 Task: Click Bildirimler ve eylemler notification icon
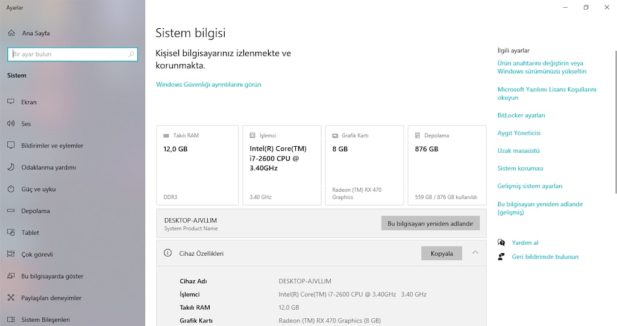click(11, 146)
